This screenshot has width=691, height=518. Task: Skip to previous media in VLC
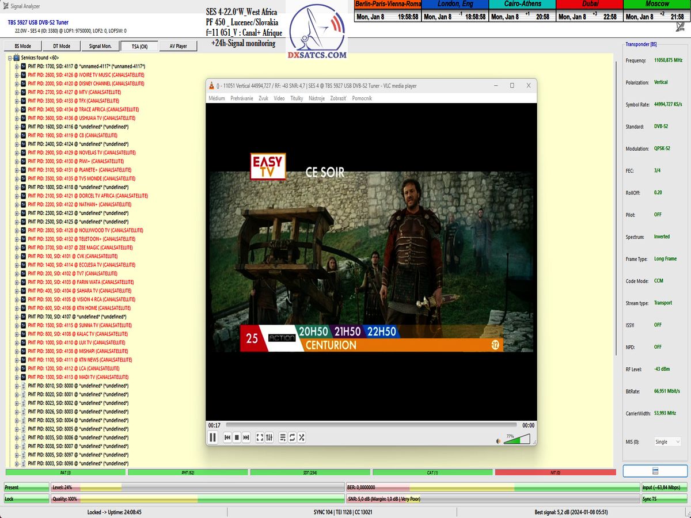pos(227,438)
